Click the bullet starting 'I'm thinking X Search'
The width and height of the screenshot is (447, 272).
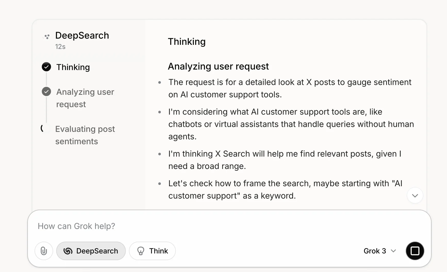click(x=285, y=160)
